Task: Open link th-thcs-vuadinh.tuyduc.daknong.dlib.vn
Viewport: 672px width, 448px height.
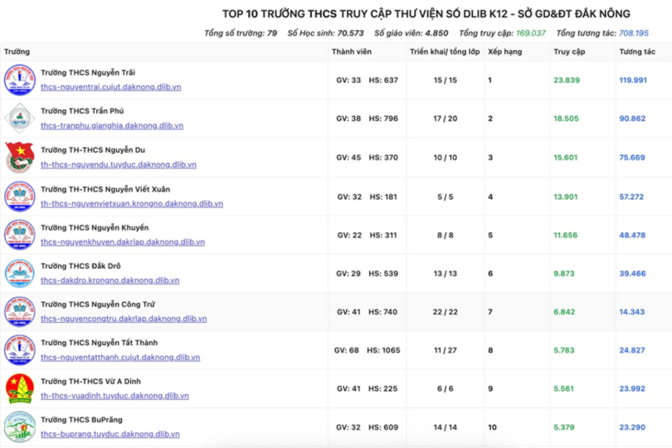Action: pyautogui.click(x=114, y=396)
